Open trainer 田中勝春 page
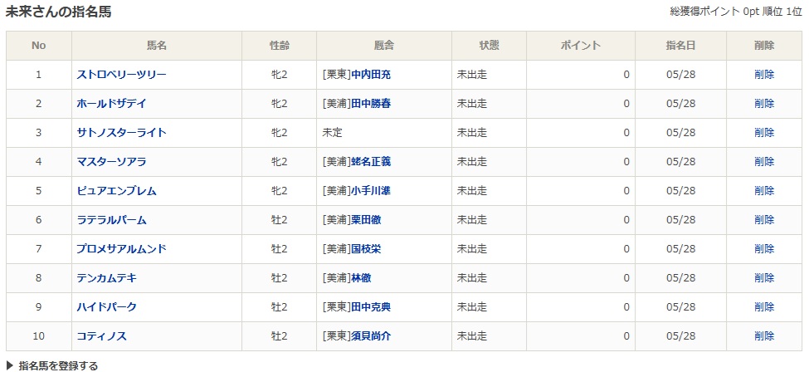This screenshot has width=809, height=372. click(371, 103)
